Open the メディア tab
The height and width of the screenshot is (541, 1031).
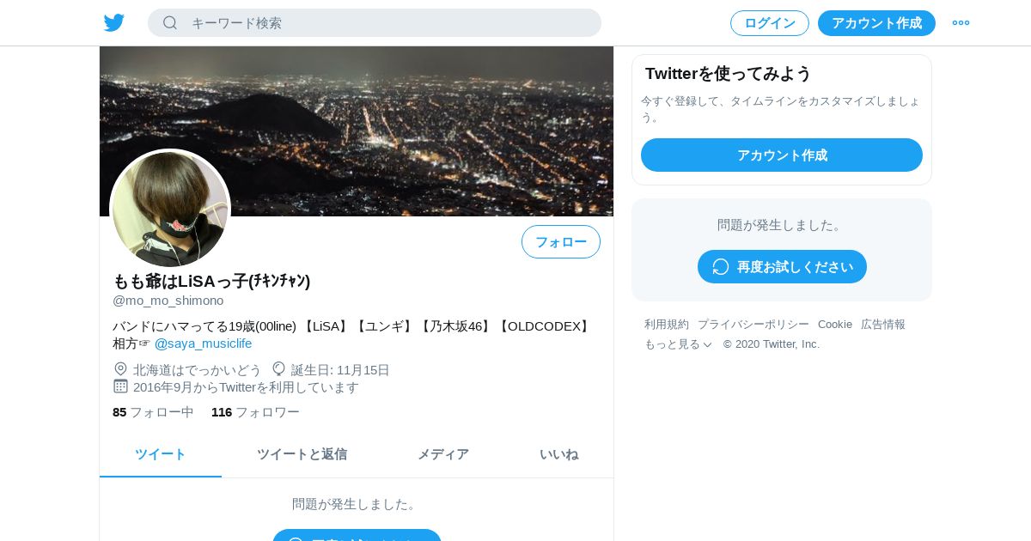[443, 454]
